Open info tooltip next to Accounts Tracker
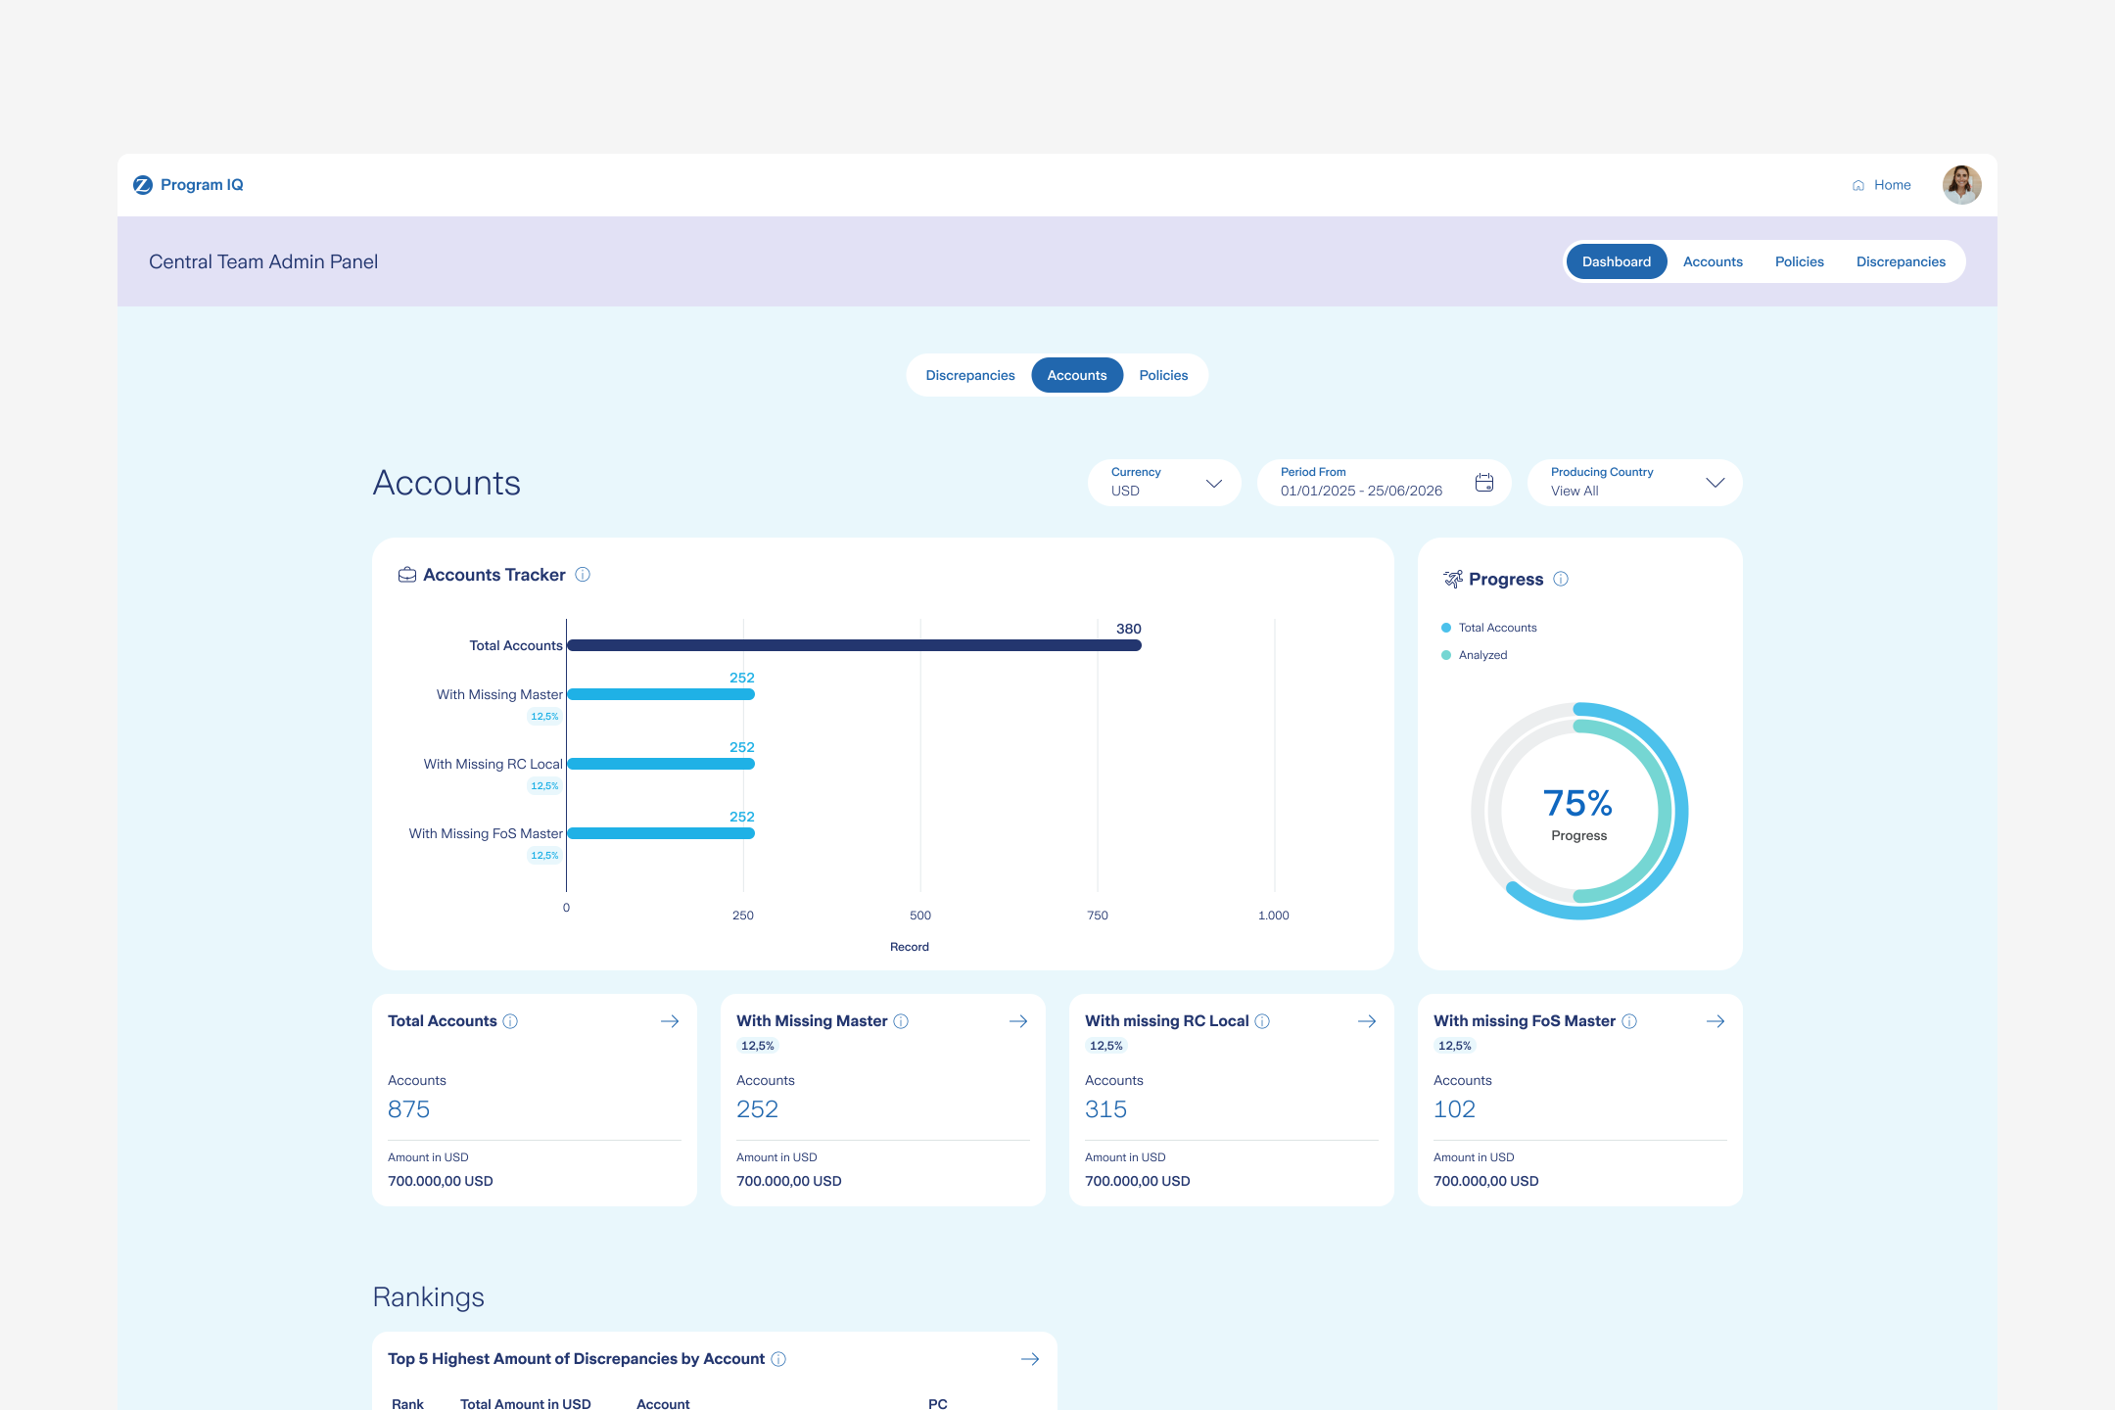2115x1410 pixels. [x=583, y=575]
